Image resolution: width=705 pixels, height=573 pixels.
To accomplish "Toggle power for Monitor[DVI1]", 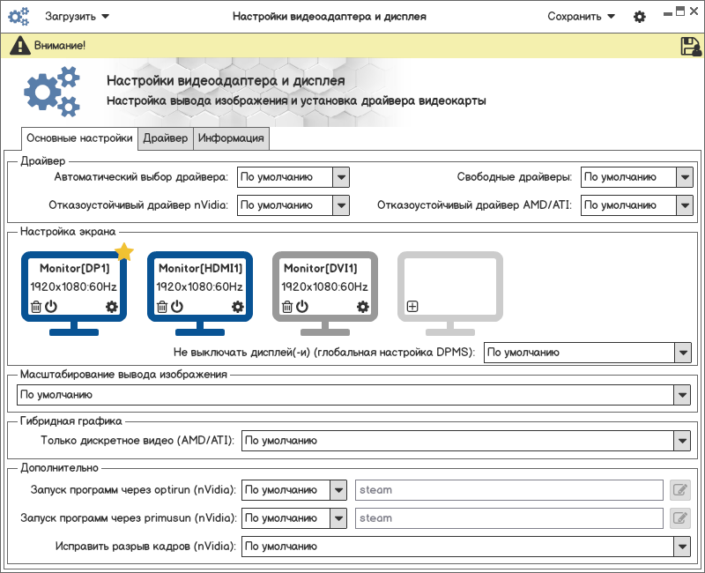I will point(302,306).
